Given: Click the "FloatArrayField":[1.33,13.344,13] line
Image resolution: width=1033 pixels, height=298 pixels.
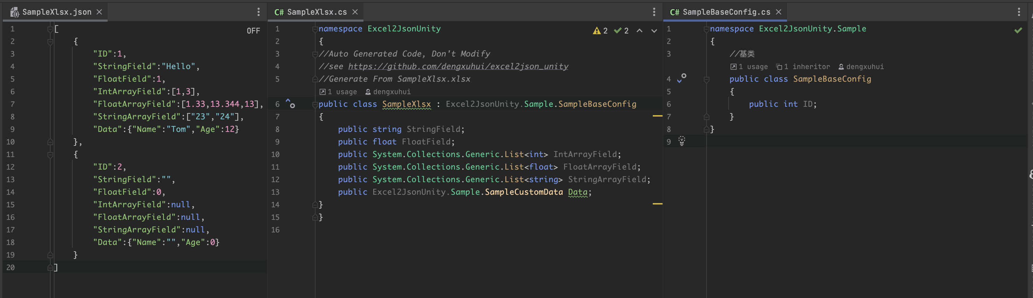Looking at the screenshot, I should [x=178, y=104].
